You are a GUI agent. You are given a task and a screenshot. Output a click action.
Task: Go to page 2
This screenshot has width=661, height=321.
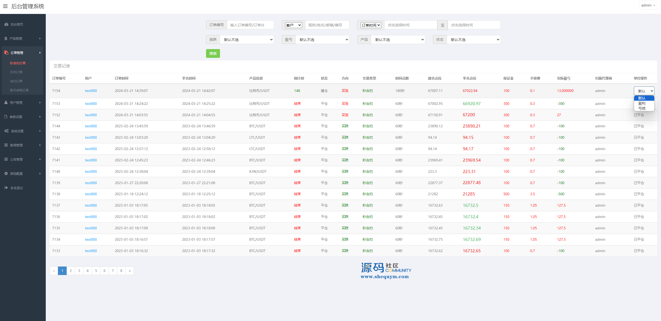pyautogui.click(x=71, y=271)
